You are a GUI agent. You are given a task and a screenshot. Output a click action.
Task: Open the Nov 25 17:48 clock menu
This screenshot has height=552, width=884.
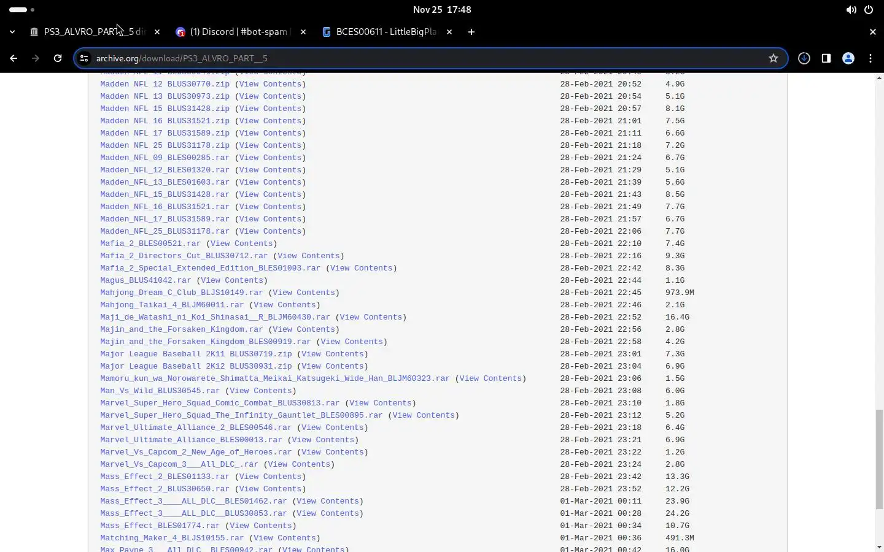(442, 10)
